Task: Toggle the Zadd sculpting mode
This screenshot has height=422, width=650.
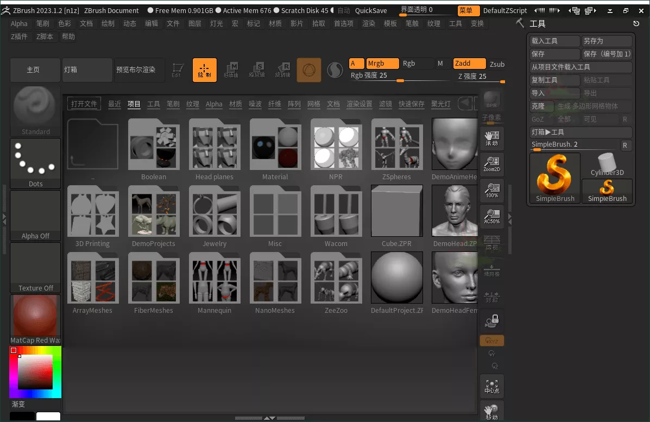Action: 469,63
